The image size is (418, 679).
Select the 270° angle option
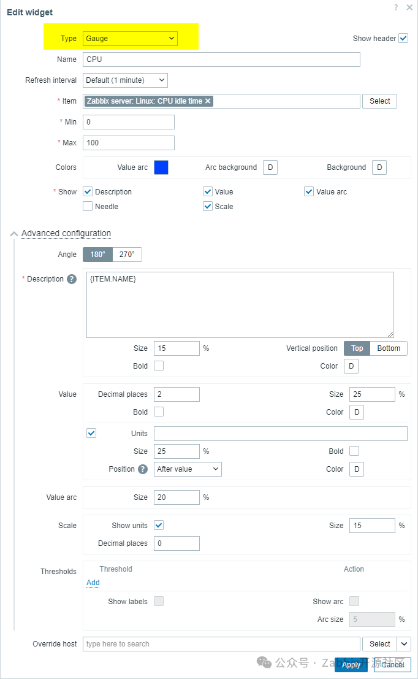(x=127, y=254)
